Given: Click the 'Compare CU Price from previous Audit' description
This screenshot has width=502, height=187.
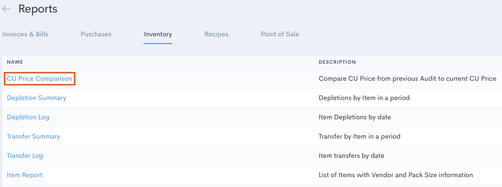Looking at the screenshot, I should coord(407,78).
